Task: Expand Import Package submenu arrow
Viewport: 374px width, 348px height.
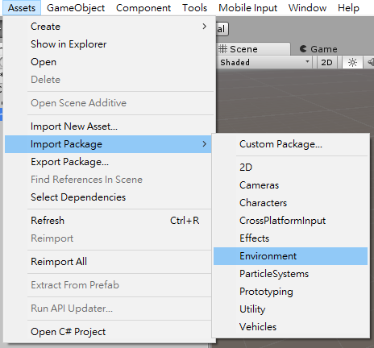Action: pos(205,144)
